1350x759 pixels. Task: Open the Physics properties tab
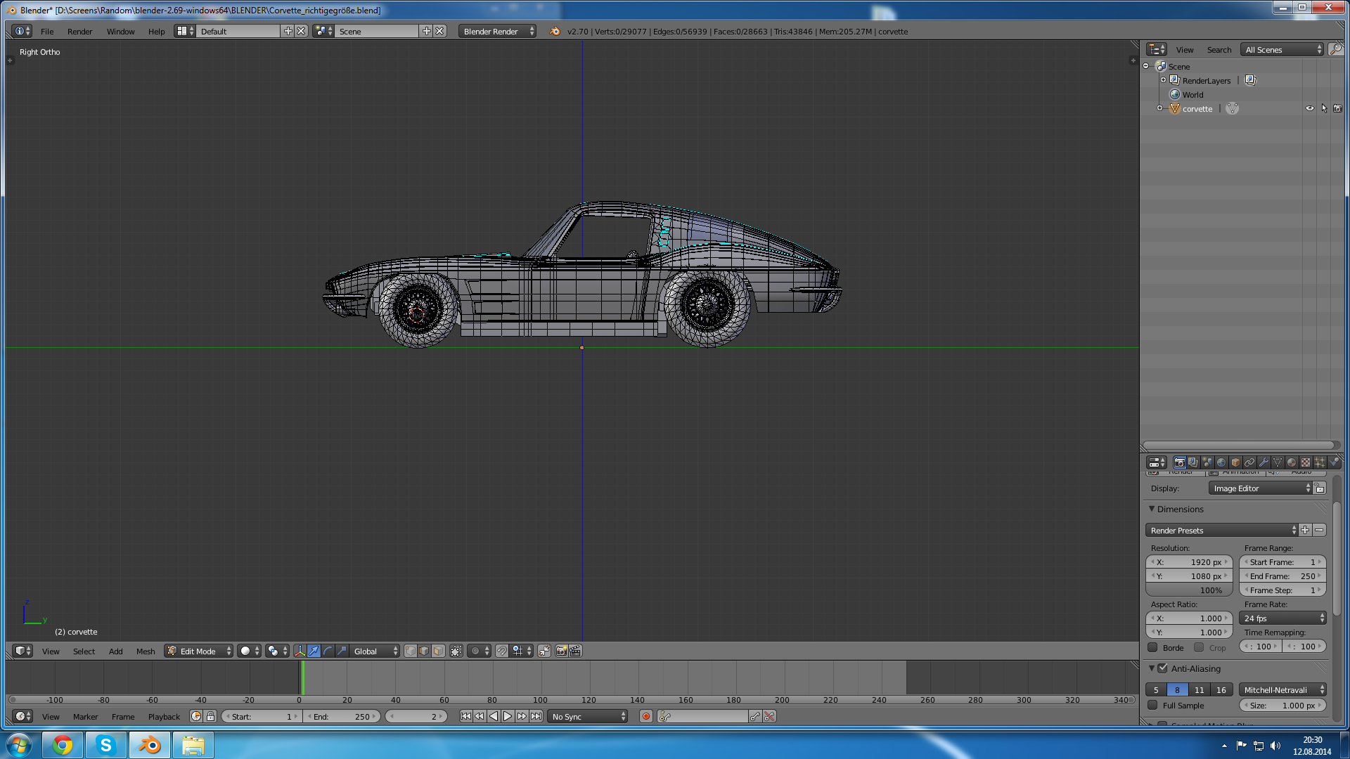pyautogui.click(x=1334, y=462)
